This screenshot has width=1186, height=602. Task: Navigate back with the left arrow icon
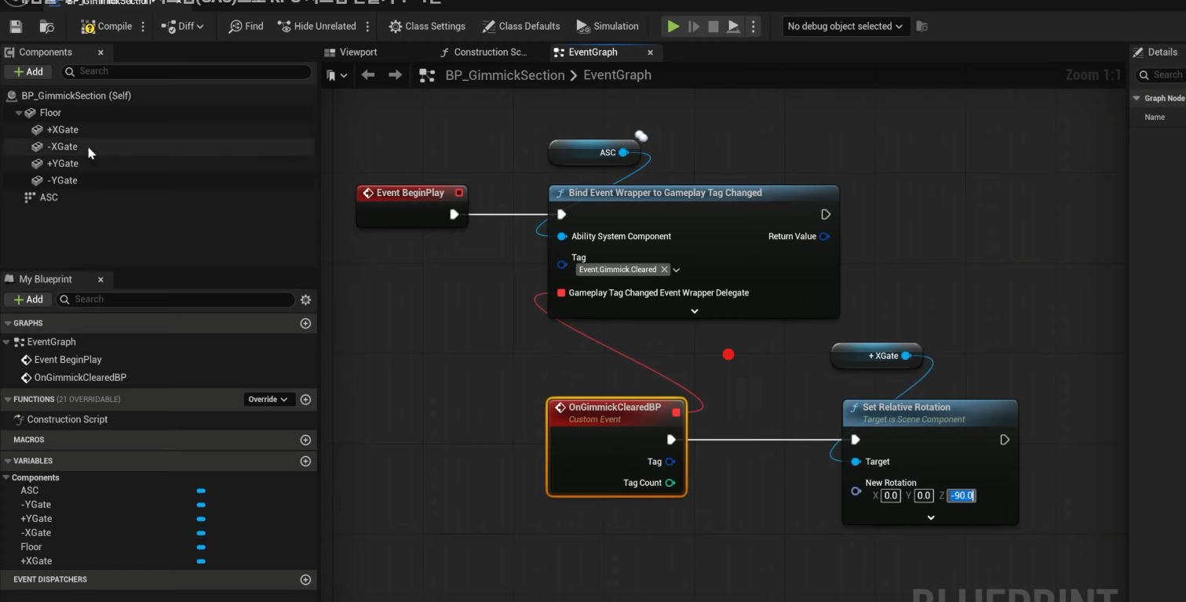click(x=368, y=75)
